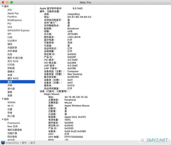
Task: Select 位置 locations entry
Action: coord(10,109)
